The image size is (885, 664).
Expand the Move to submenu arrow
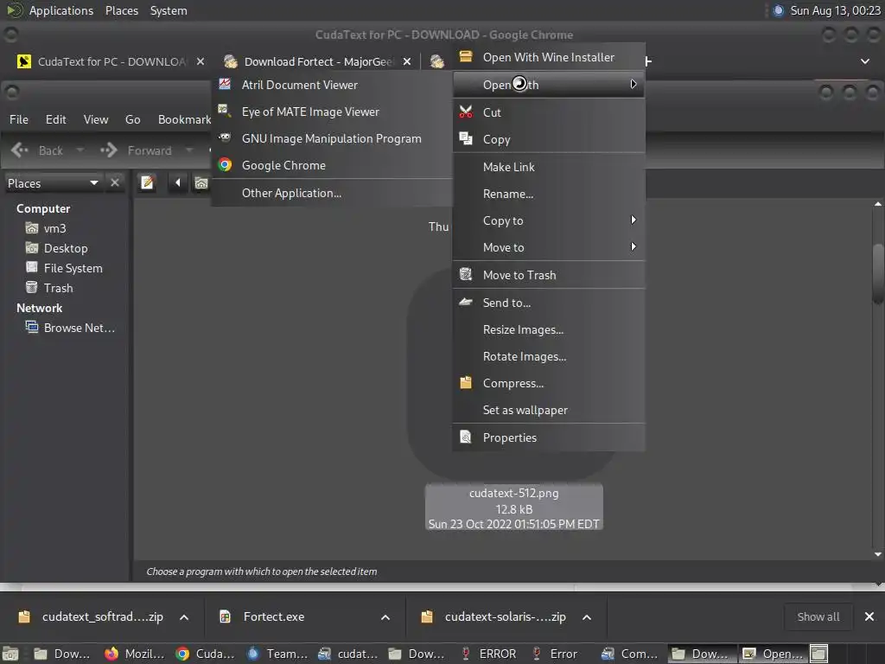coord(634,246)
